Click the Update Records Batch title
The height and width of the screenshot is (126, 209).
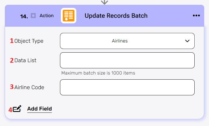coord(116,16)
